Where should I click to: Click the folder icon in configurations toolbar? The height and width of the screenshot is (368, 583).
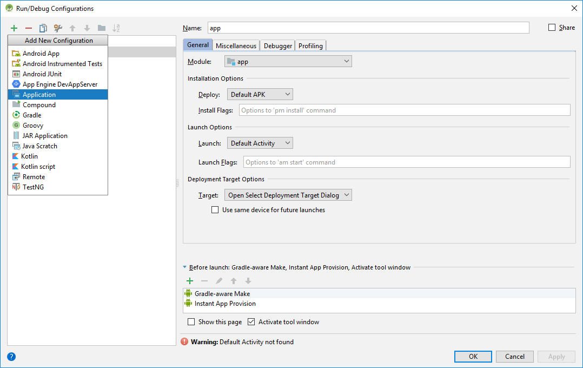coord(102,28)
